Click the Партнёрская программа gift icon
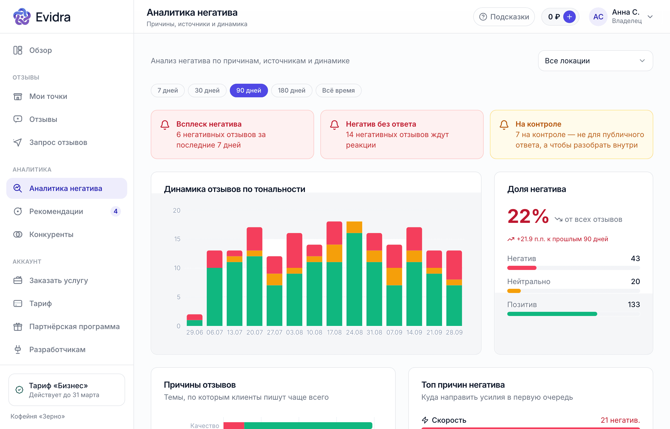This screenshot has width=670, height=429. pos(18,326)
